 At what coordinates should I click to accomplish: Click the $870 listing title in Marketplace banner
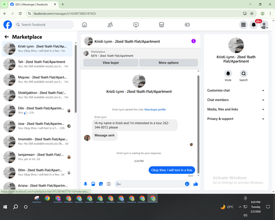(x=112, y=56)
